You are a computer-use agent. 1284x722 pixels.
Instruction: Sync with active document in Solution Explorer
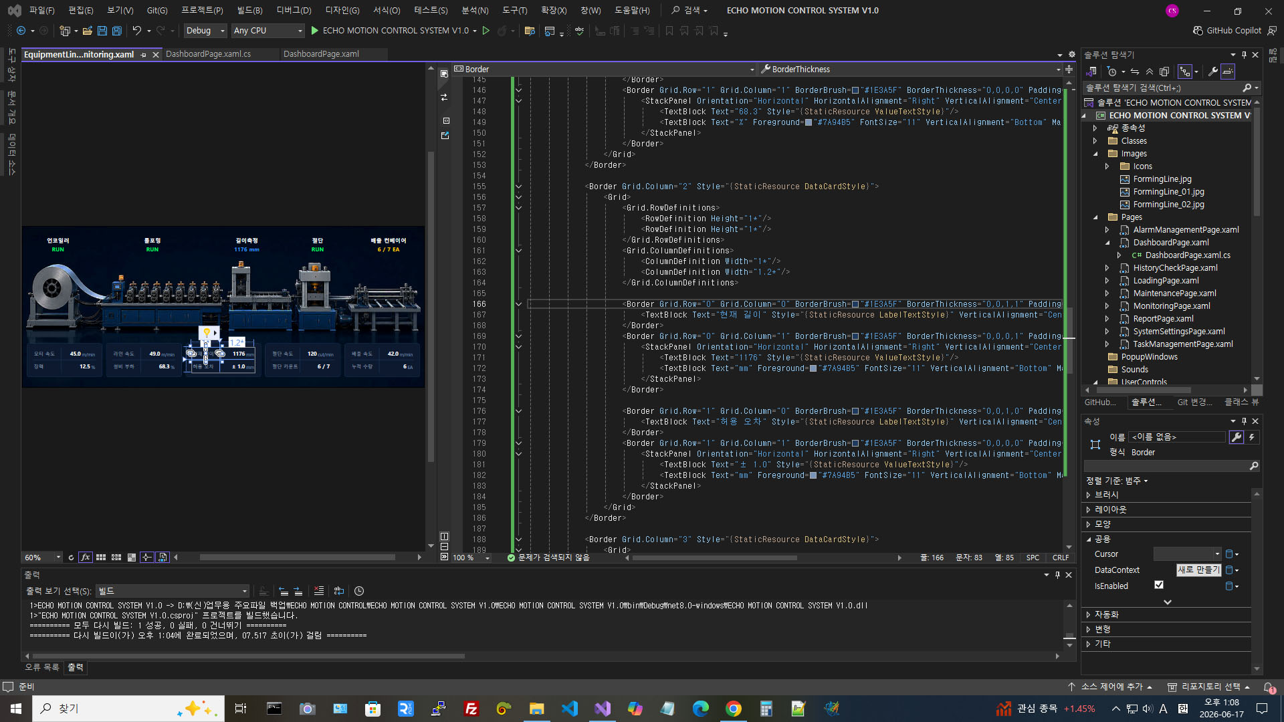pos(1135,72)
